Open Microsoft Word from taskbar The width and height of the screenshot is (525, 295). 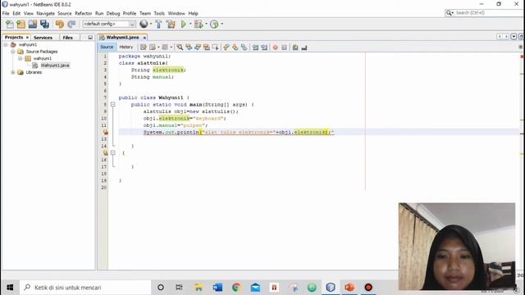coord(217,288)
